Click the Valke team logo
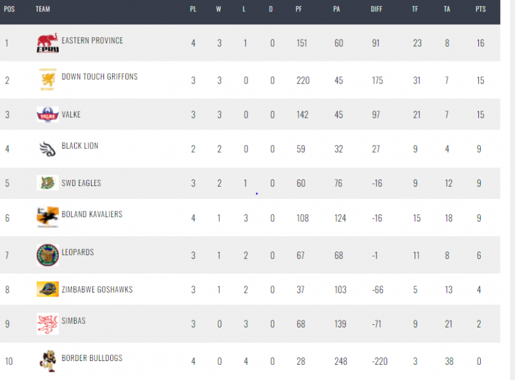This screenshot has height=380, width=515. coord(47,115)
